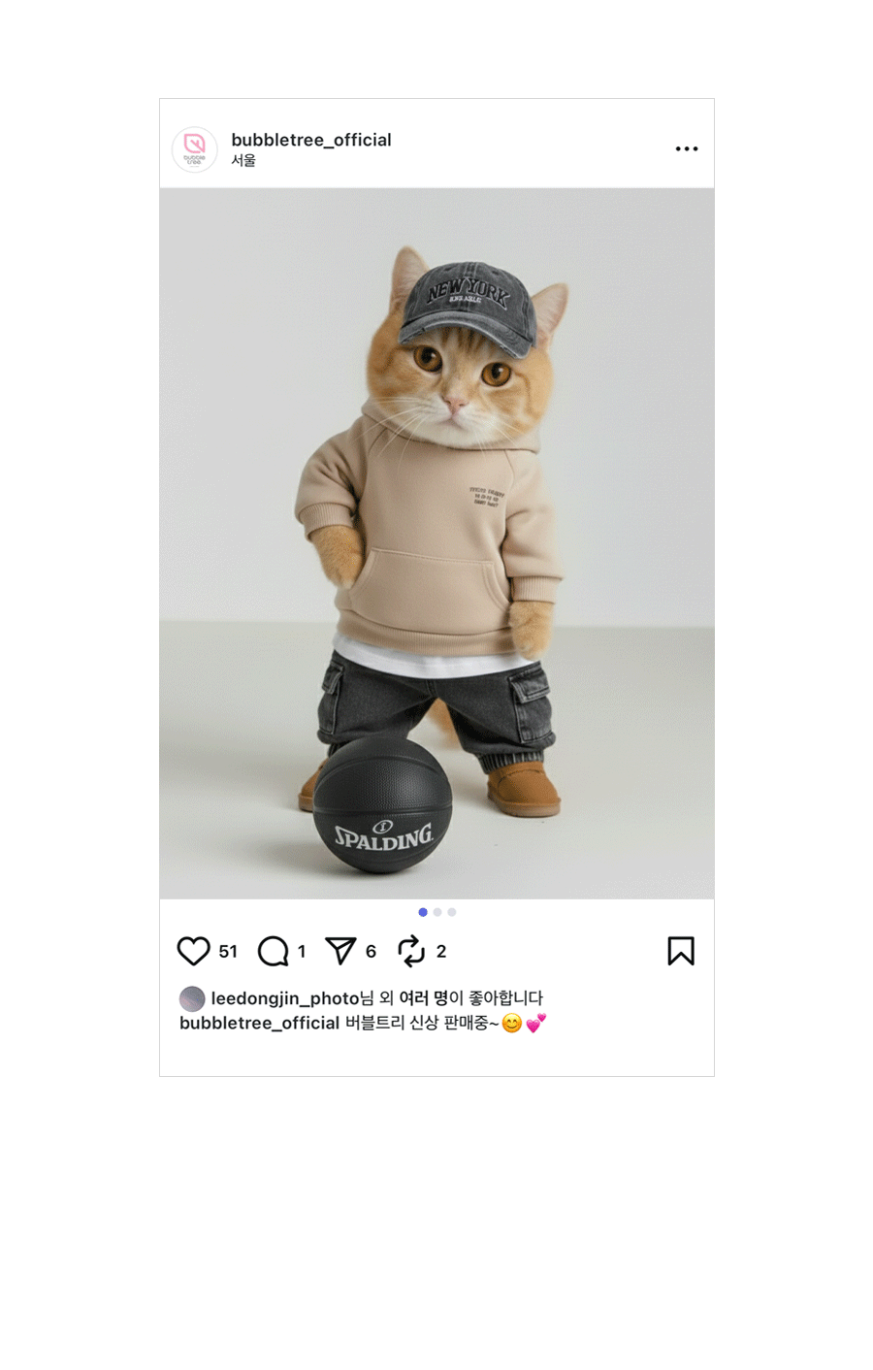The image size is (873, 1370).
Task: Like the post with heart icon
Action: pos(193,951)
